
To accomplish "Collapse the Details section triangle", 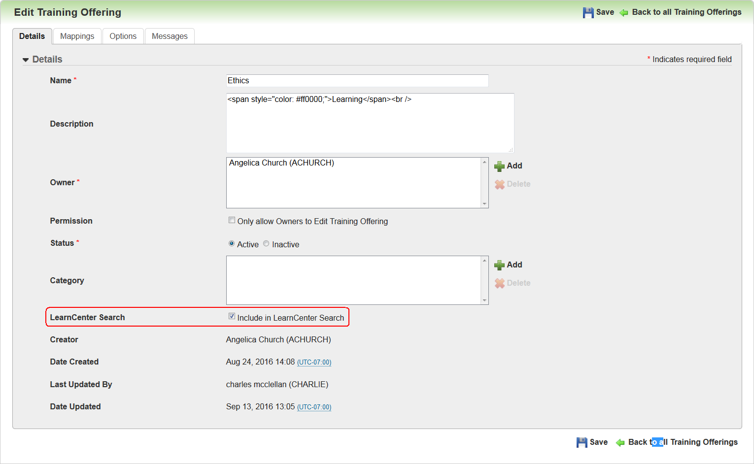I will (x=25, y=59).
